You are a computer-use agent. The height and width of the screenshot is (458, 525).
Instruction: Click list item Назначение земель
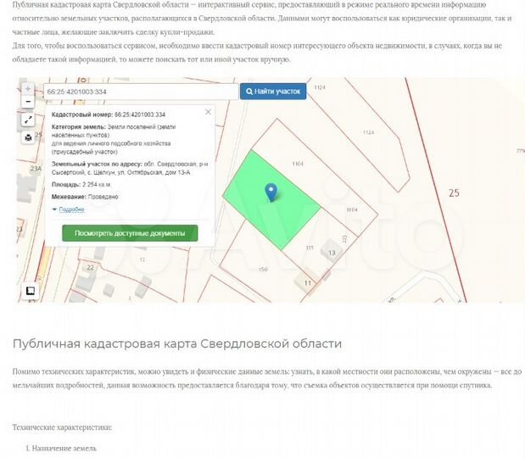point(64,449)
